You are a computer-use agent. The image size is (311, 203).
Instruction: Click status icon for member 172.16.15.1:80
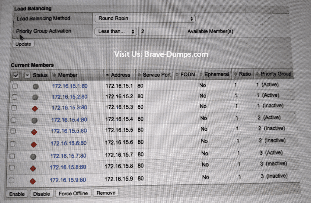[x=36, y=86]
